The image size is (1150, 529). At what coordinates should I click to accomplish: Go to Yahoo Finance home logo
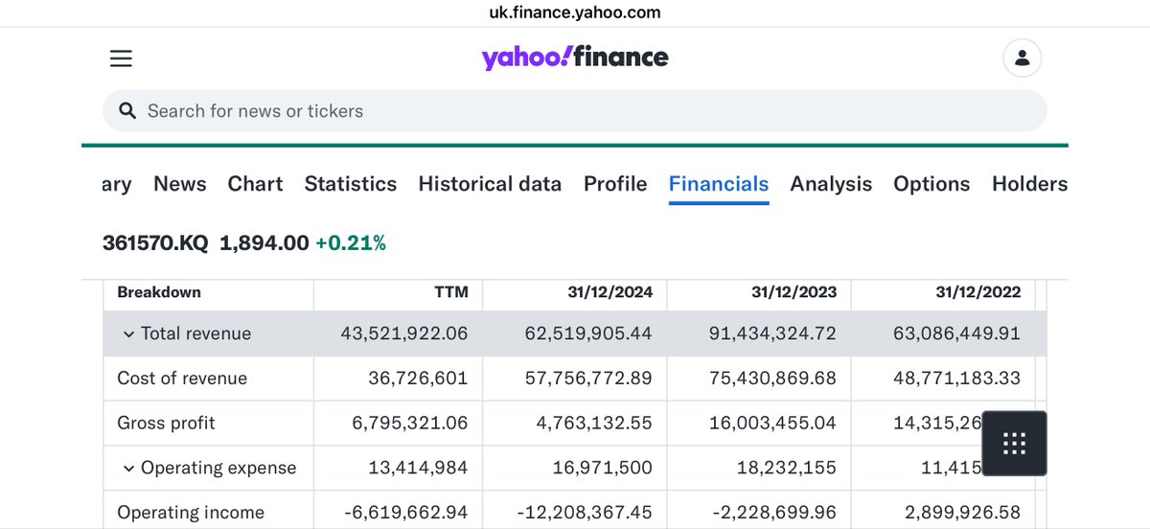point(575,58)
